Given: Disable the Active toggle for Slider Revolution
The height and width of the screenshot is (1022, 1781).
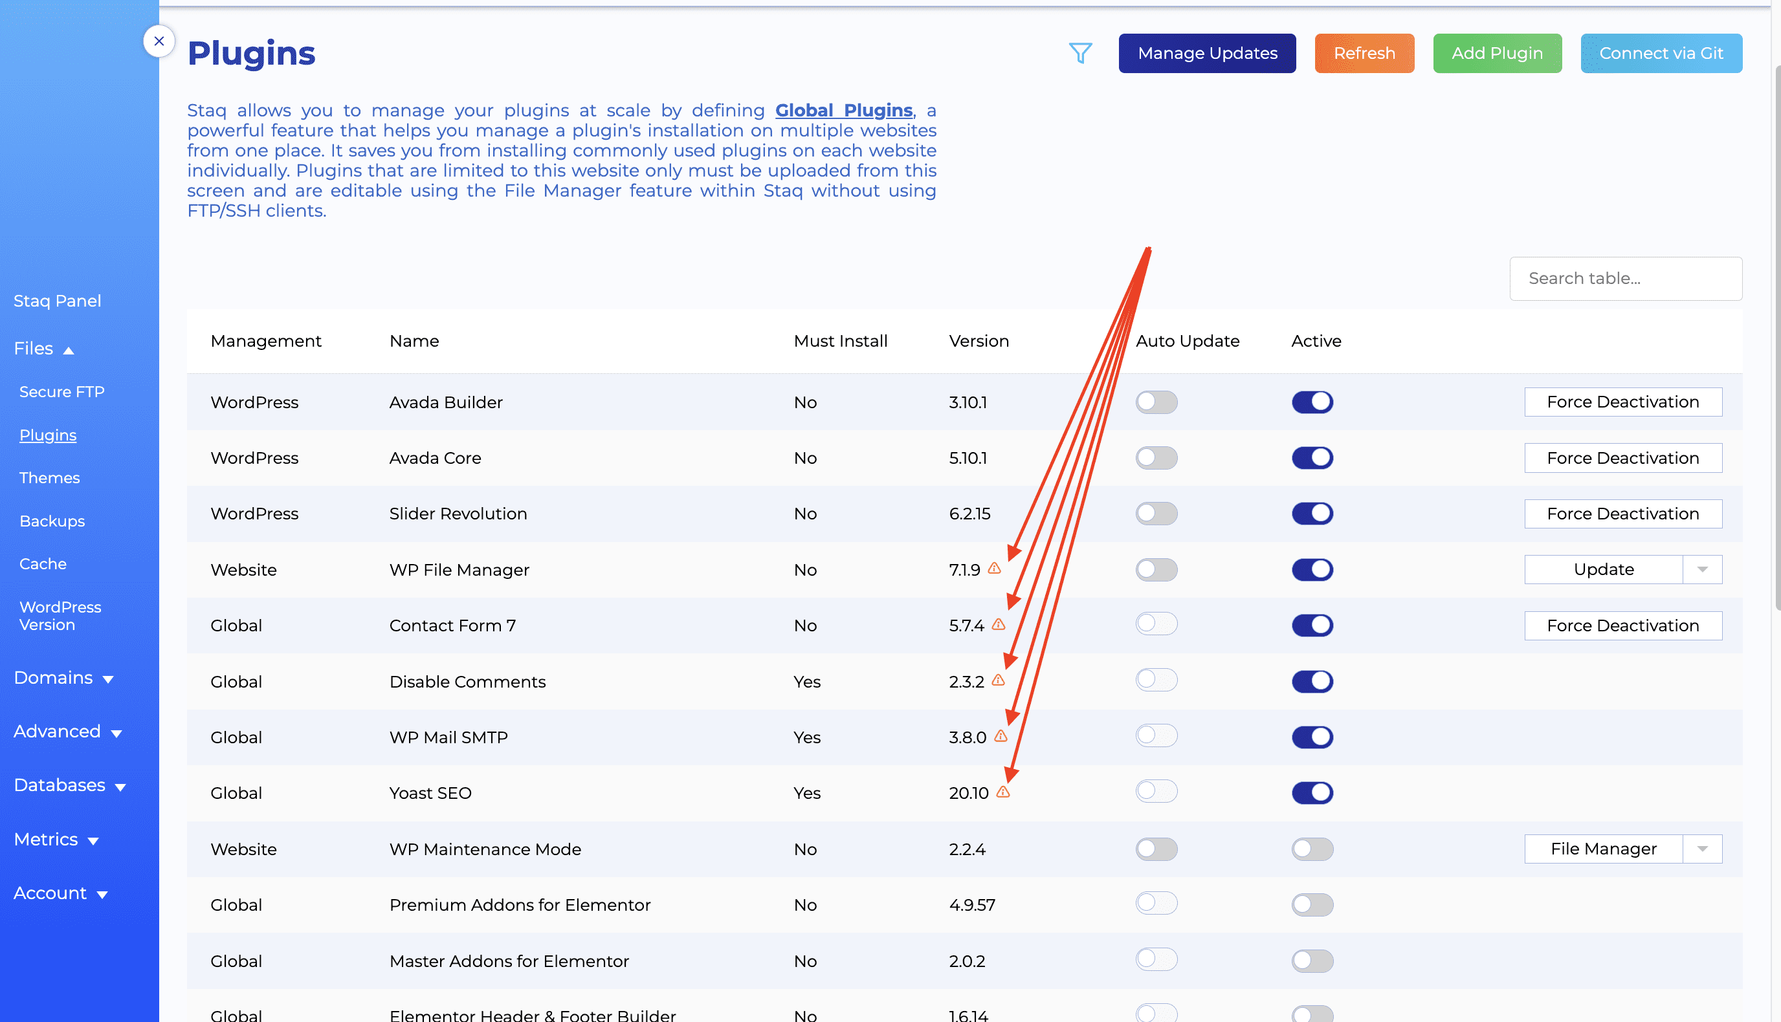Looking at the screenshot, I should (x=1312, y=513).
